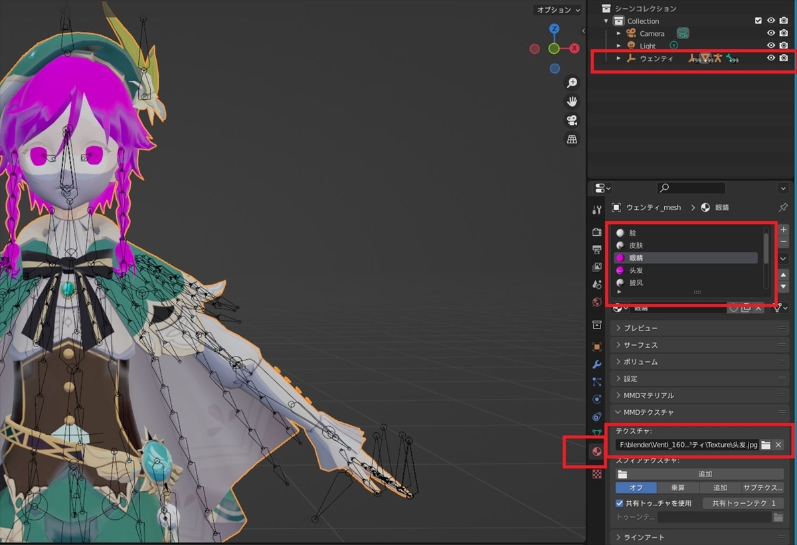Expand the Light item in outliner
Screen dimensions: 797x545
(x=618, y=46)
